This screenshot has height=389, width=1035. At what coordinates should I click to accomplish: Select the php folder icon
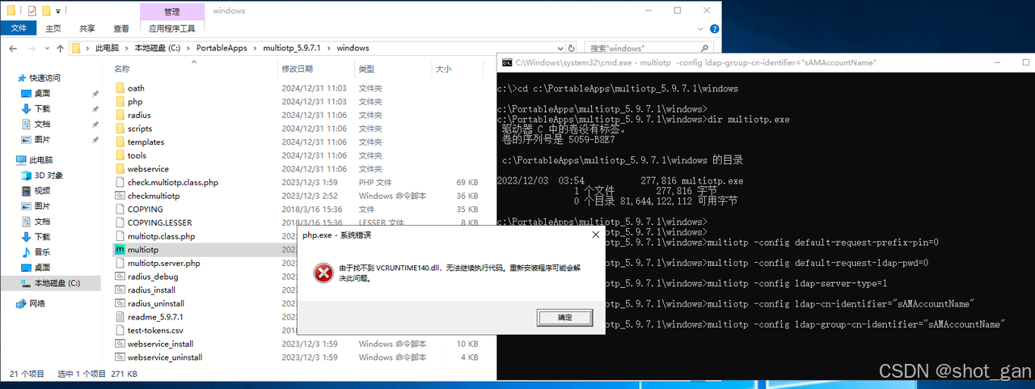pos(120,102)
